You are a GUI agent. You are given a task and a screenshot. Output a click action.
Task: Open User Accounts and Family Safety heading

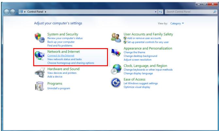coord(148,34)
